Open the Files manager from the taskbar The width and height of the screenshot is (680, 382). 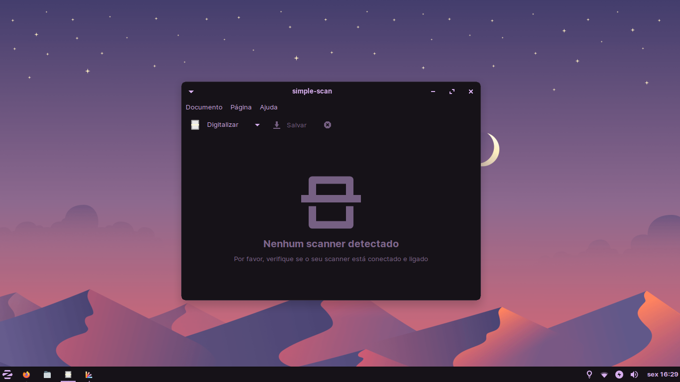point(47,375)
